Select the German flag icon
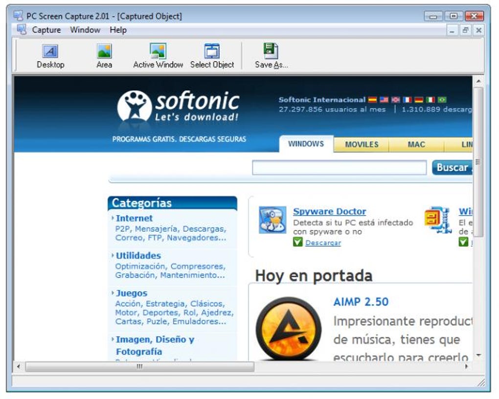Image resolution: width=499 pixels, height=399 pixels. [x=419, y=100]
